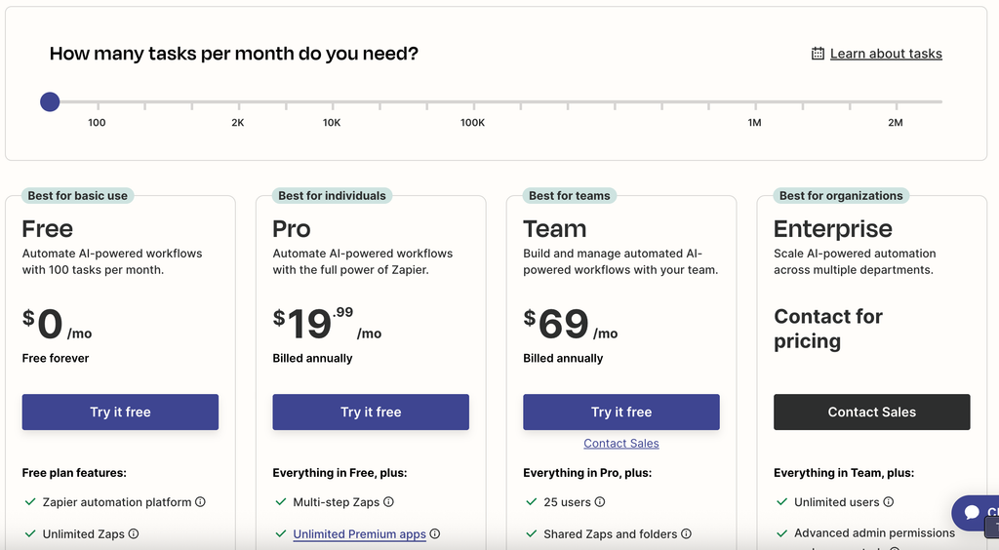Click the calendar icon beside Learn about tasks
The height and width of the screenshot is (550, 999).
tap(818, 54)
